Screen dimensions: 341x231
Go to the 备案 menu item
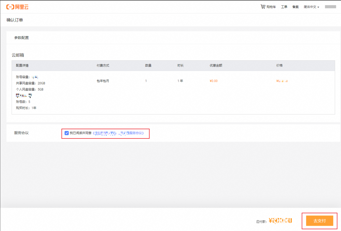tap(295, 7)
